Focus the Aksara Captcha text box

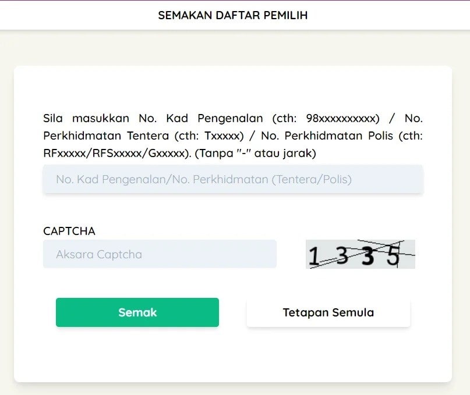[x=160, y=254]
